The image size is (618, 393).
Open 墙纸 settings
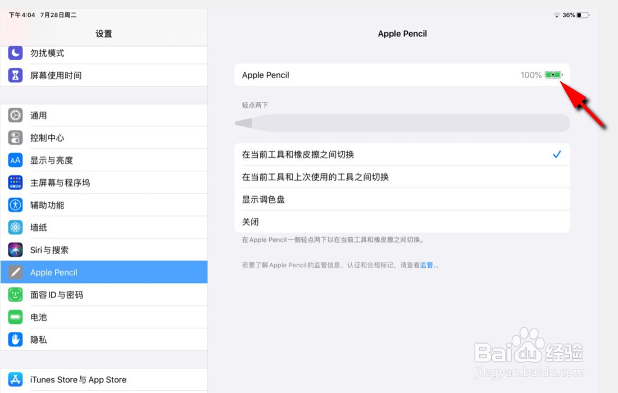click(x=104, y=227)
